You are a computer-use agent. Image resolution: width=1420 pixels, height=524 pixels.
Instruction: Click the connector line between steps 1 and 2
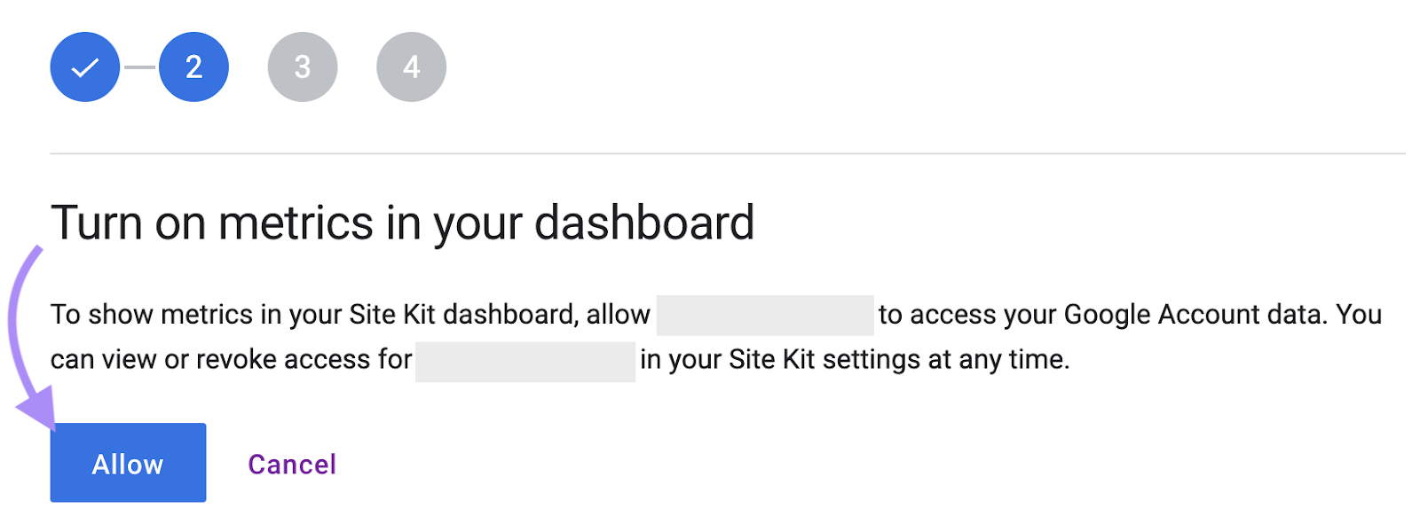138,66
